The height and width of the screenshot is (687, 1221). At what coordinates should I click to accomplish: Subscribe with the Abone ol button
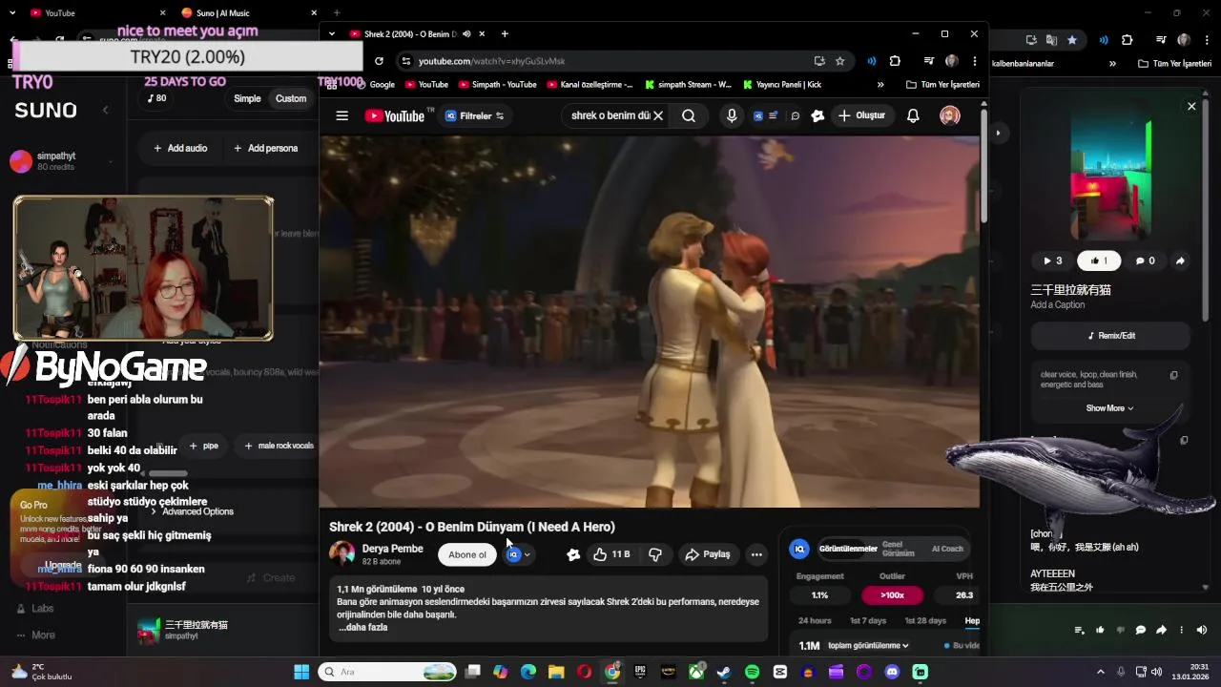[467, 554]
